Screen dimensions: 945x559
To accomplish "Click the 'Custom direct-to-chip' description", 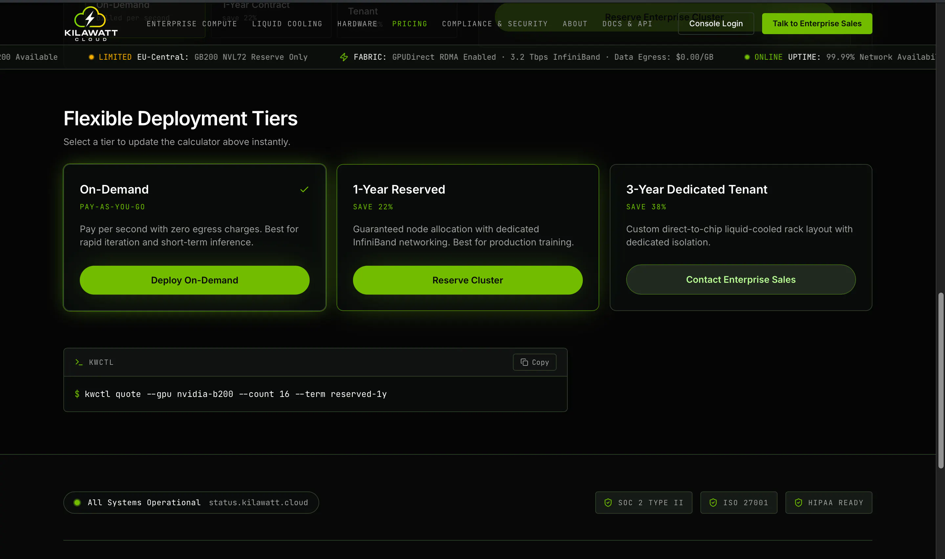I will tap(739, 236).
